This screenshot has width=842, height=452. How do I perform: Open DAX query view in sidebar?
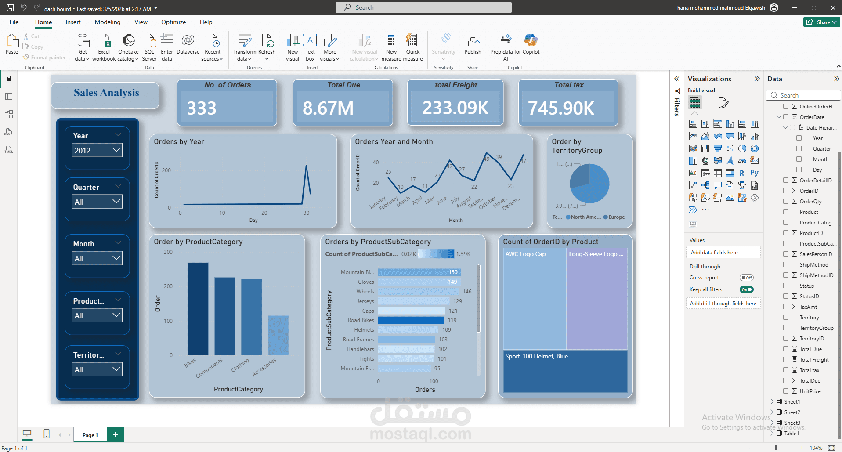tap(9, 132)
